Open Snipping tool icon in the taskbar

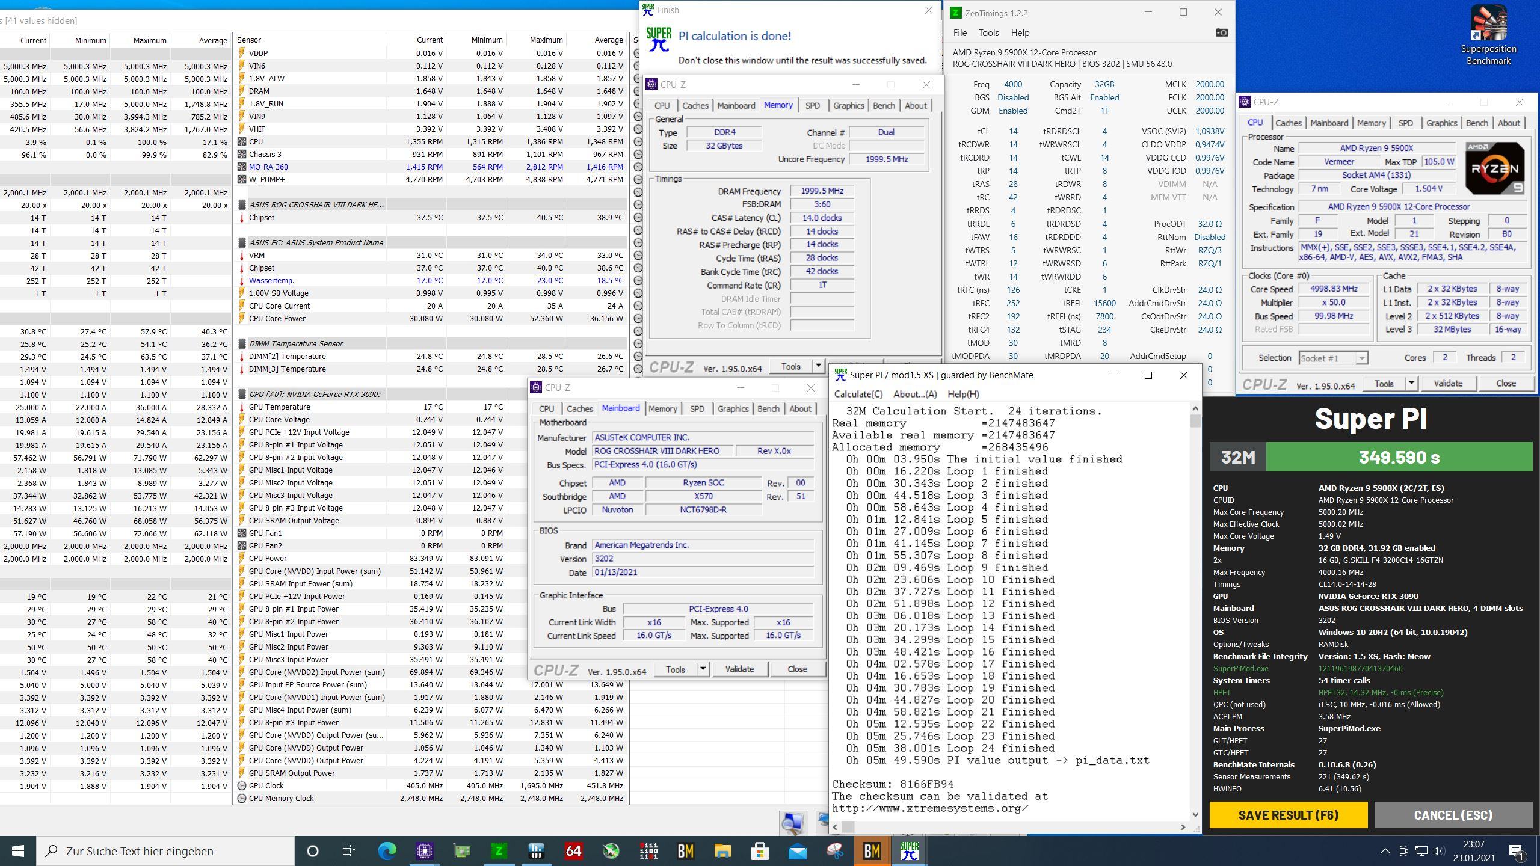click(835, 851)
